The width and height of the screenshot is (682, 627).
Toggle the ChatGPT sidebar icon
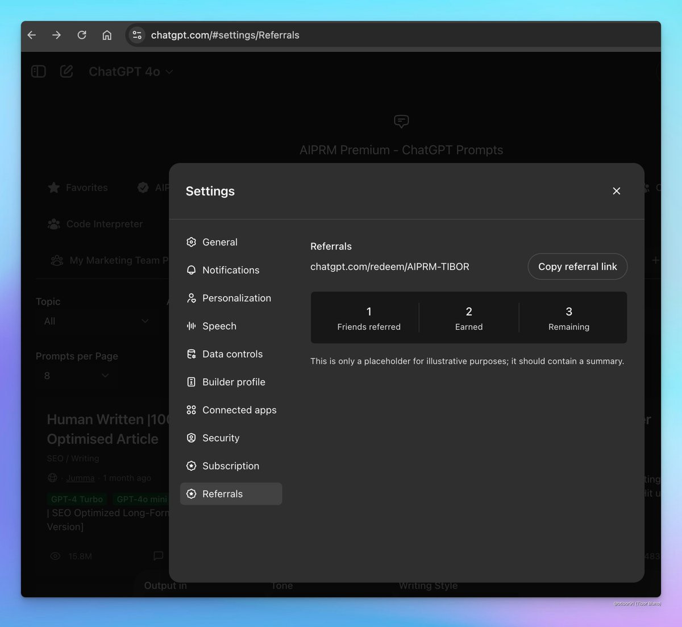coord(39,72)
